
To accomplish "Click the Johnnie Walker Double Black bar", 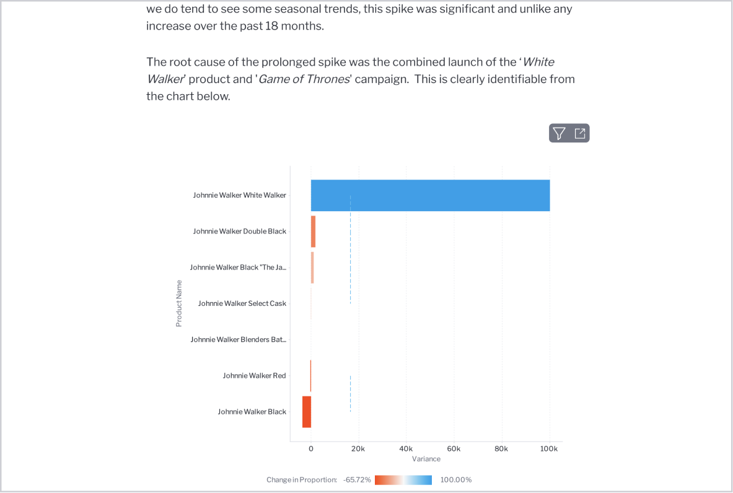I will tap(313, 232).
